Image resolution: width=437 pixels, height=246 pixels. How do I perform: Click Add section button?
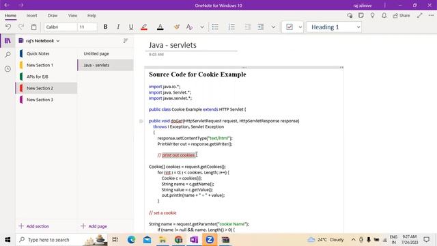33,226
